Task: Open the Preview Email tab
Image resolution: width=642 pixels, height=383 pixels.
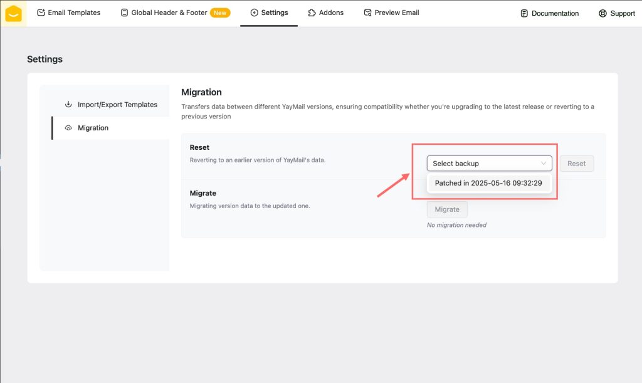Action: (391, 13)
